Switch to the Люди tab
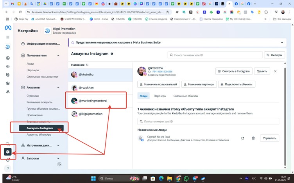 coord(143,96)
